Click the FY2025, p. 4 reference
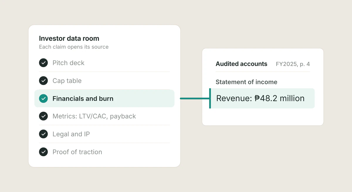Image resolution: width=352 pixels, height=192 pixels. (x=293, y=64)
